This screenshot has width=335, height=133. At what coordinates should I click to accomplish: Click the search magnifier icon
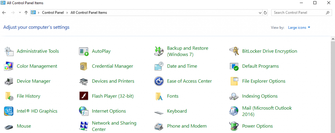(x=327, y=13)
